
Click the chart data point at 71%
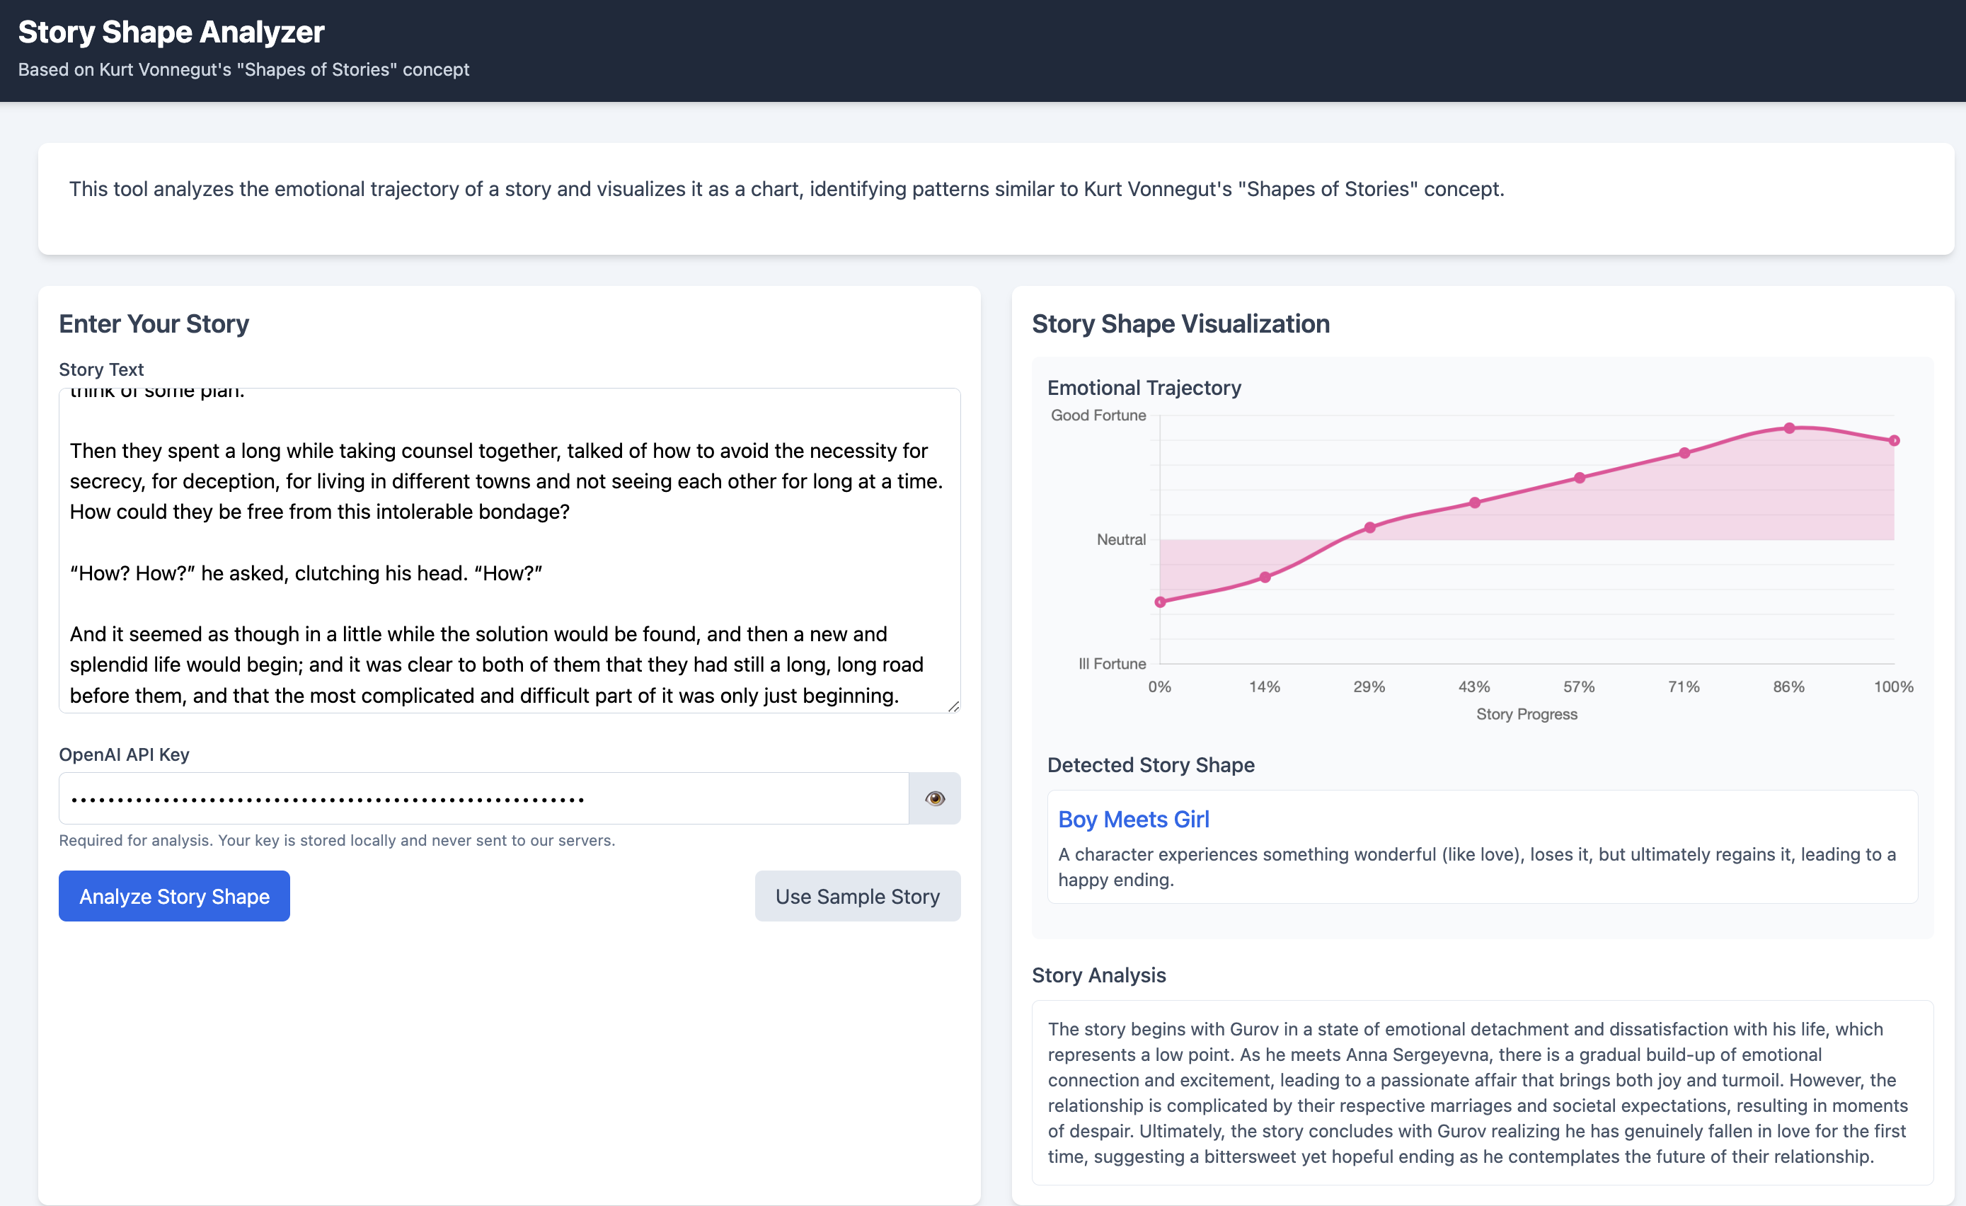point(1684,452)
